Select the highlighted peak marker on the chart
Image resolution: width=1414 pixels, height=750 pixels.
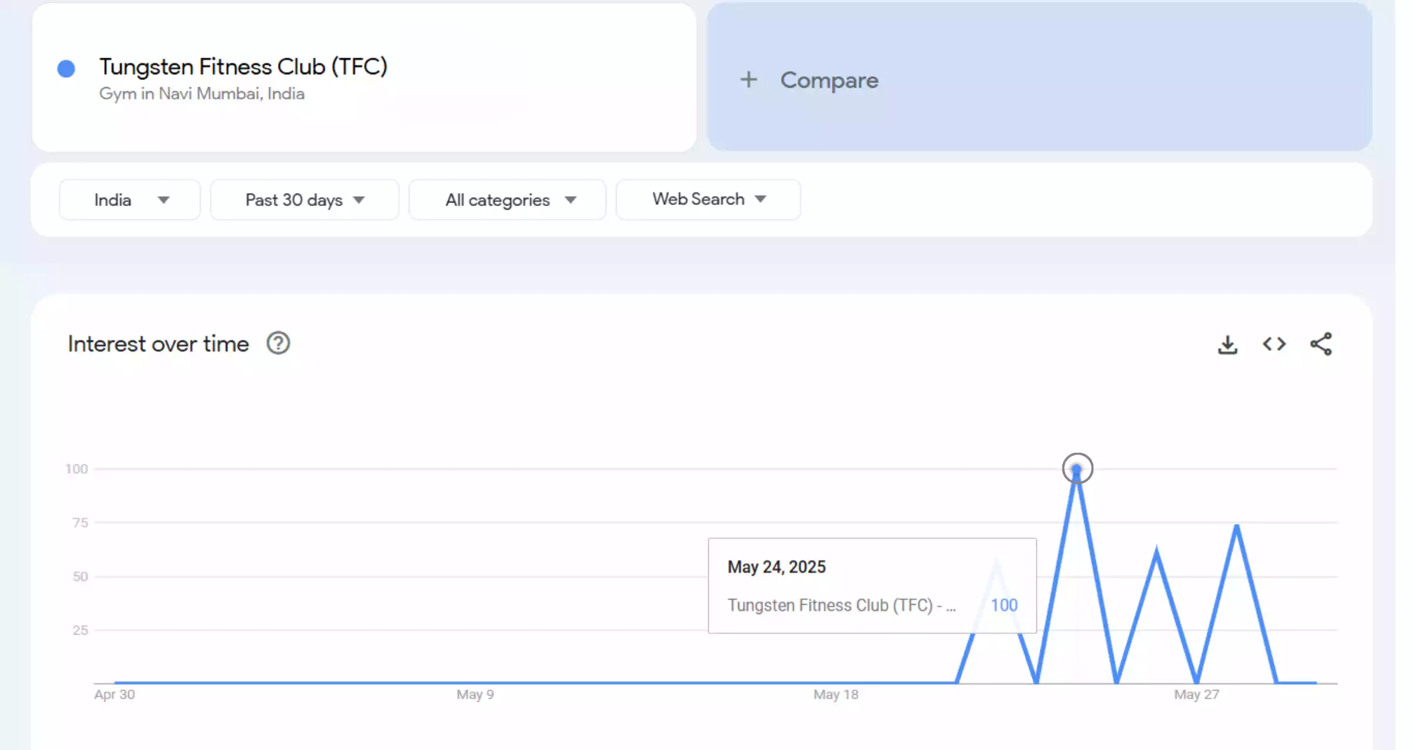point(1077,469)
